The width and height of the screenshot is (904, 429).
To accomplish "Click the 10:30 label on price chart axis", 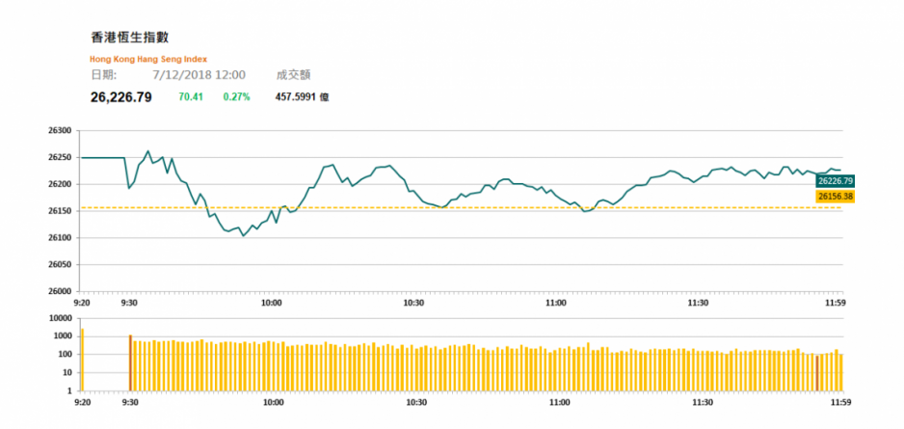I will [x=413, y=302].
